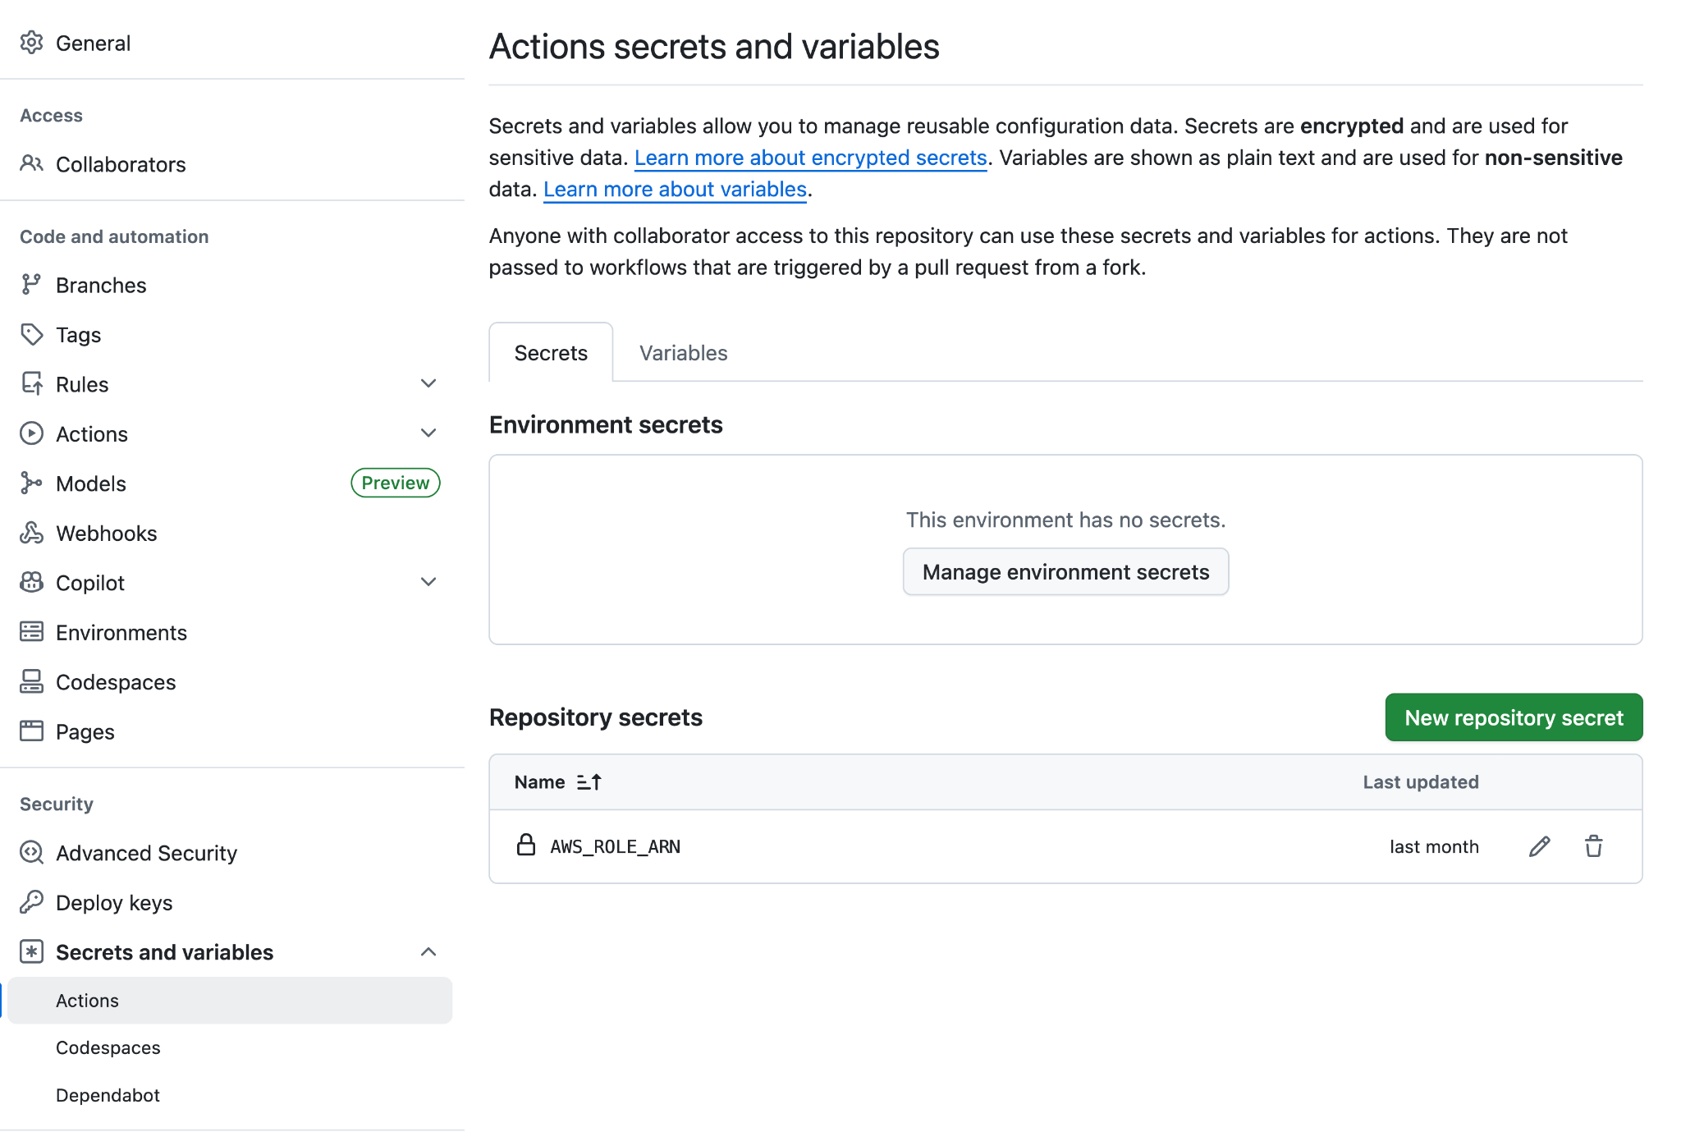The image size is (1681, 1141).
Task: Open Dependabot under Secrets and variables
Action: 108,1095
